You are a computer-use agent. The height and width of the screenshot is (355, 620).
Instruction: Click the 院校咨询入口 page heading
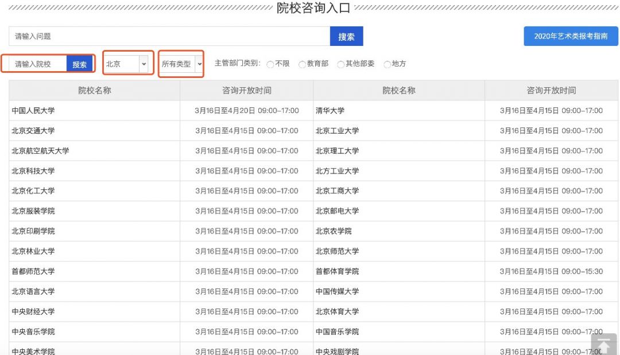coord(313,8)
